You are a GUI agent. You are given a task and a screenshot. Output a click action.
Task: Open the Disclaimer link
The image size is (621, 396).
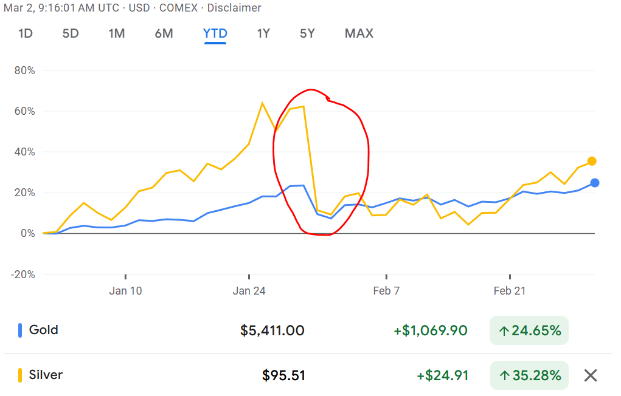pyautogui.click(x=234, y=8)
